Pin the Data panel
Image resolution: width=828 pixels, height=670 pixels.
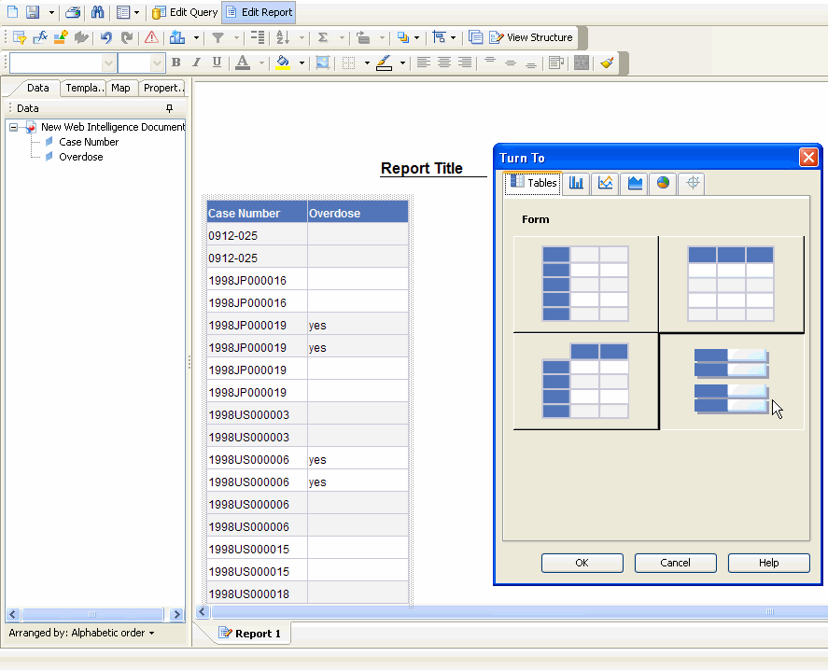[x=169, y=108]
